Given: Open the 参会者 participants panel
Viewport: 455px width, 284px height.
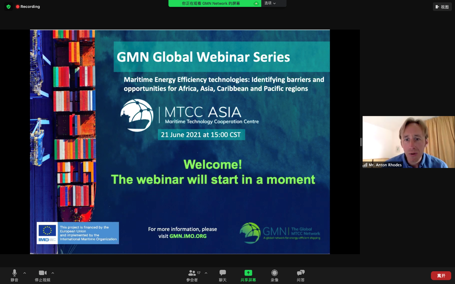Looking at the screenshot, I should coord(192,275).
